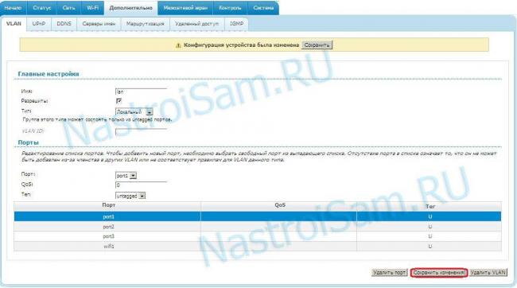This screenshot has width=517, height=288.
Task: Toggle the Разрешить checkbox
Action: point(119,101)
